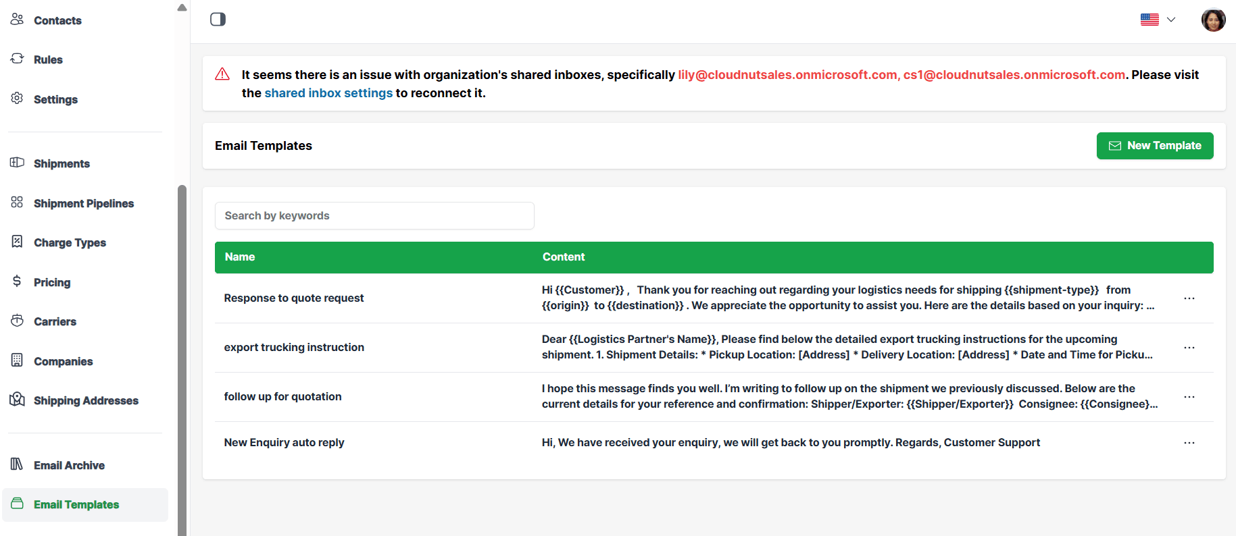Click the Contacts icon in sidebar

click(x=17, y=20)
